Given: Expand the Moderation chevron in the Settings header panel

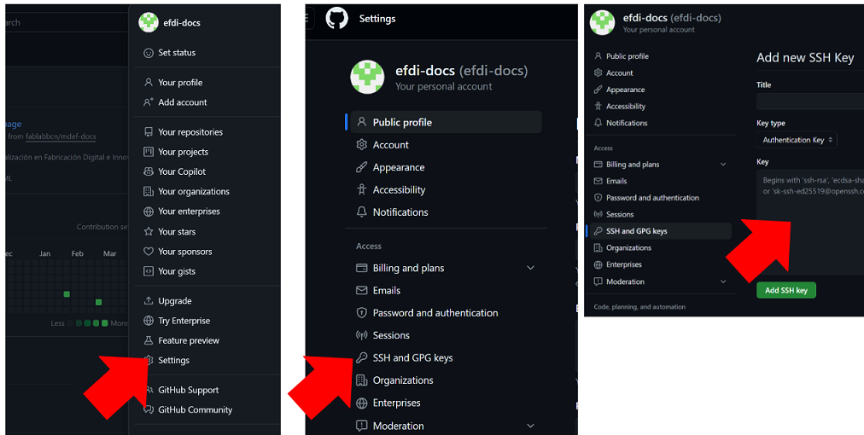Looking at the screenshot, I should click(x=530, y=426).
